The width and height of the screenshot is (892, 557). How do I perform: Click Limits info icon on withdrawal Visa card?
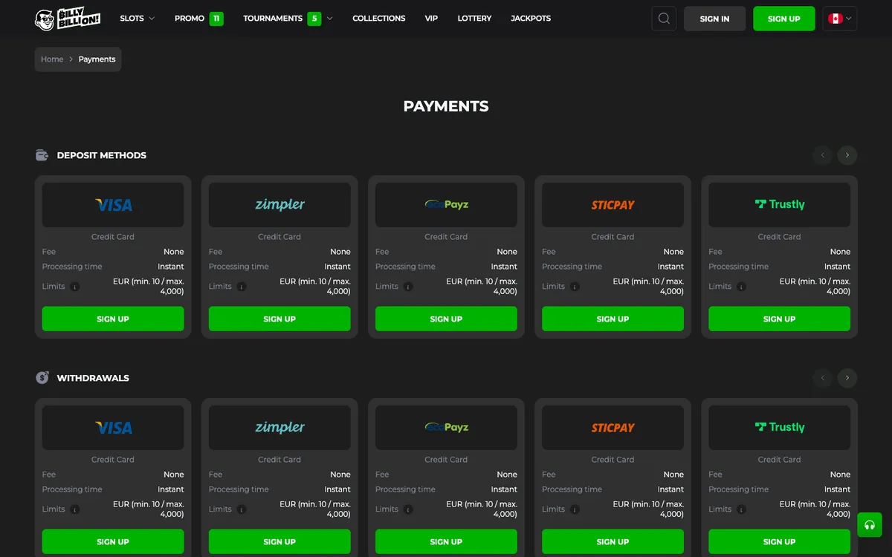[75, 509]
